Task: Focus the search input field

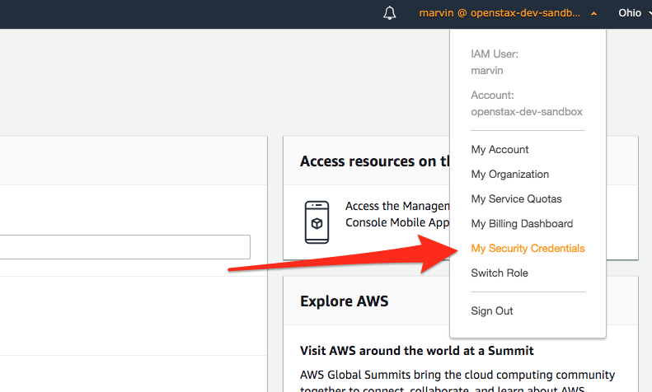Action: pyautogui.click(x=124, y=247)
